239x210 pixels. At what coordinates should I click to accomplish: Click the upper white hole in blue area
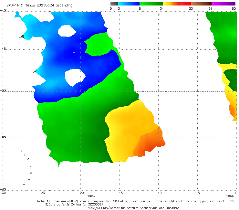[x=67, y=31]
